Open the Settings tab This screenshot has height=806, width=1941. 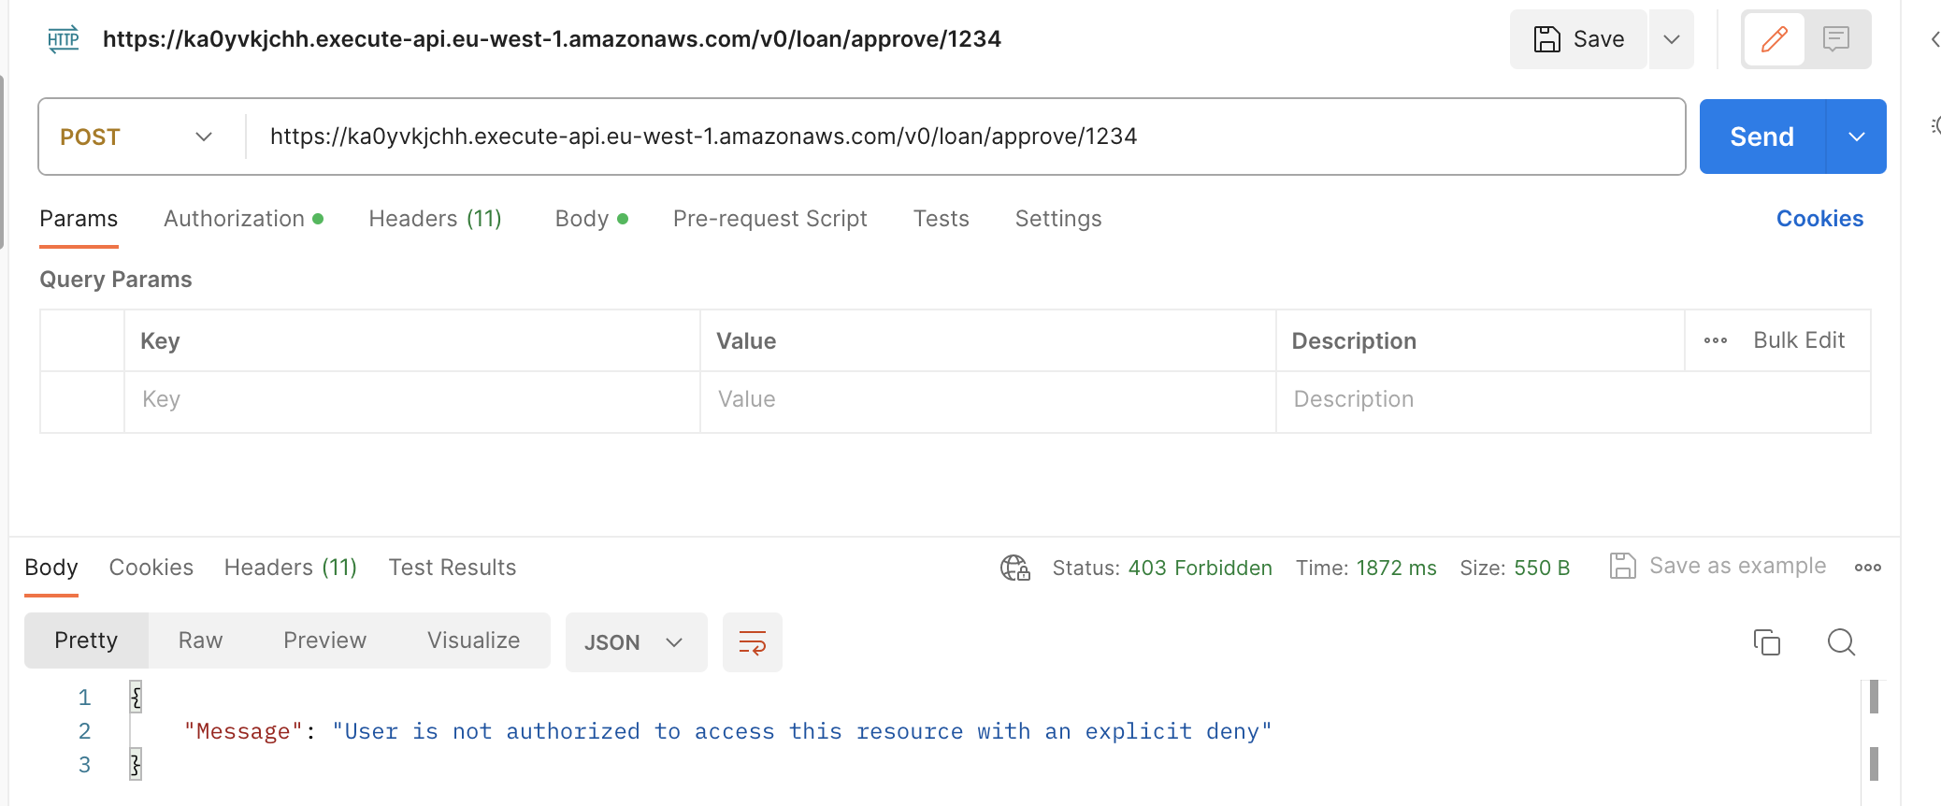[1058, 219]
